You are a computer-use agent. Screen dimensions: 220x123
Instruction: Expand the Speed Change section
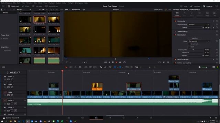tap(182, 31)
